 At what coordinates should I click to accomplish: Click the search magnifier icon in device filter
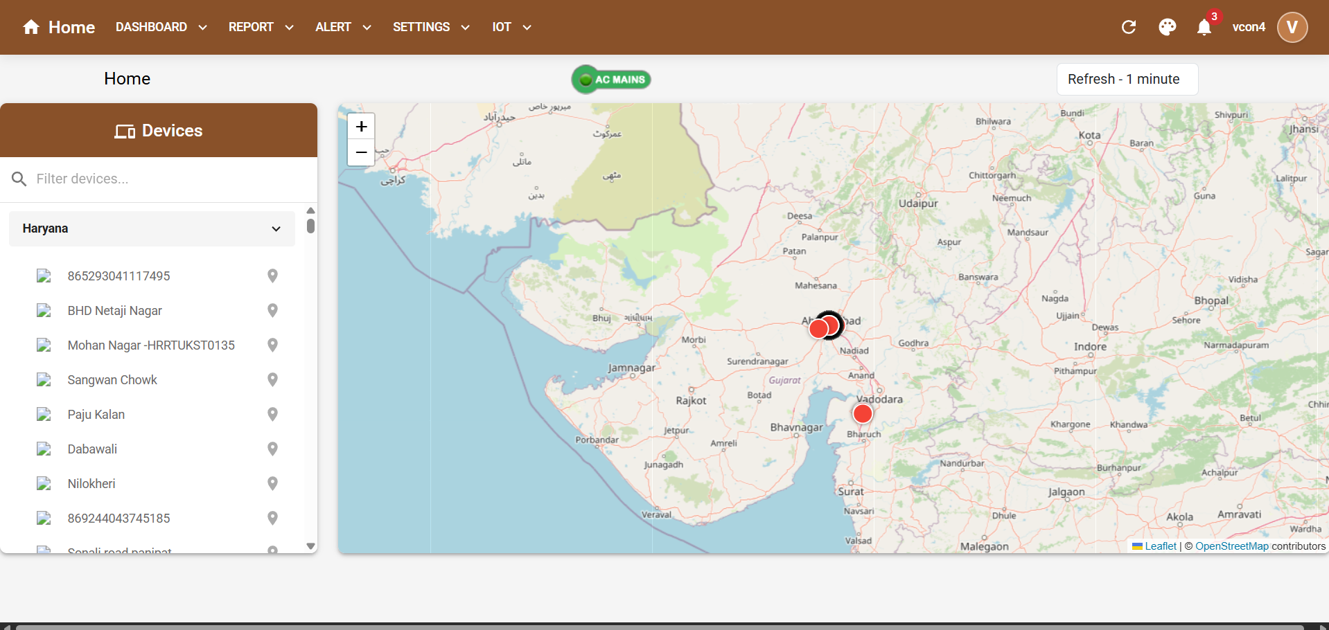pyautogui.click(x=19, y=179)
